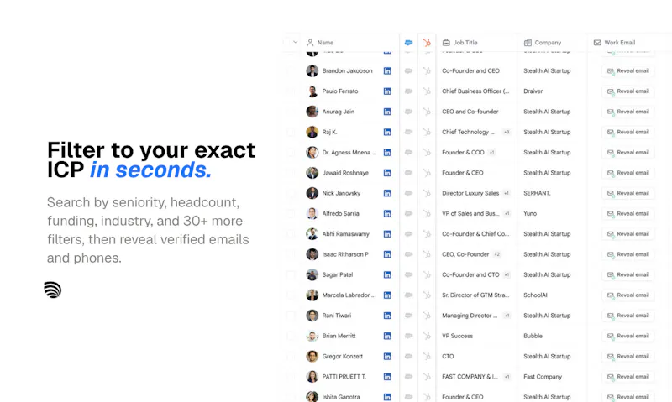Click Salesforce icon in Alfredo Sarria row
The image size is (672, 402).
click(x=408, y=214)
